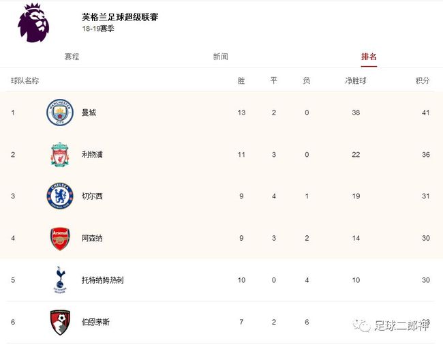Click the Bournemouth club crest
Viewport: 443px width, 345px height.
point(60,322)
